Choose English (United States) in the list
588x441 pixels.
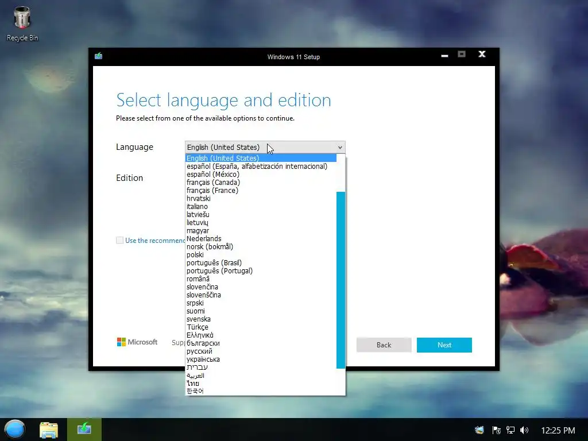[x=261, y=158]
